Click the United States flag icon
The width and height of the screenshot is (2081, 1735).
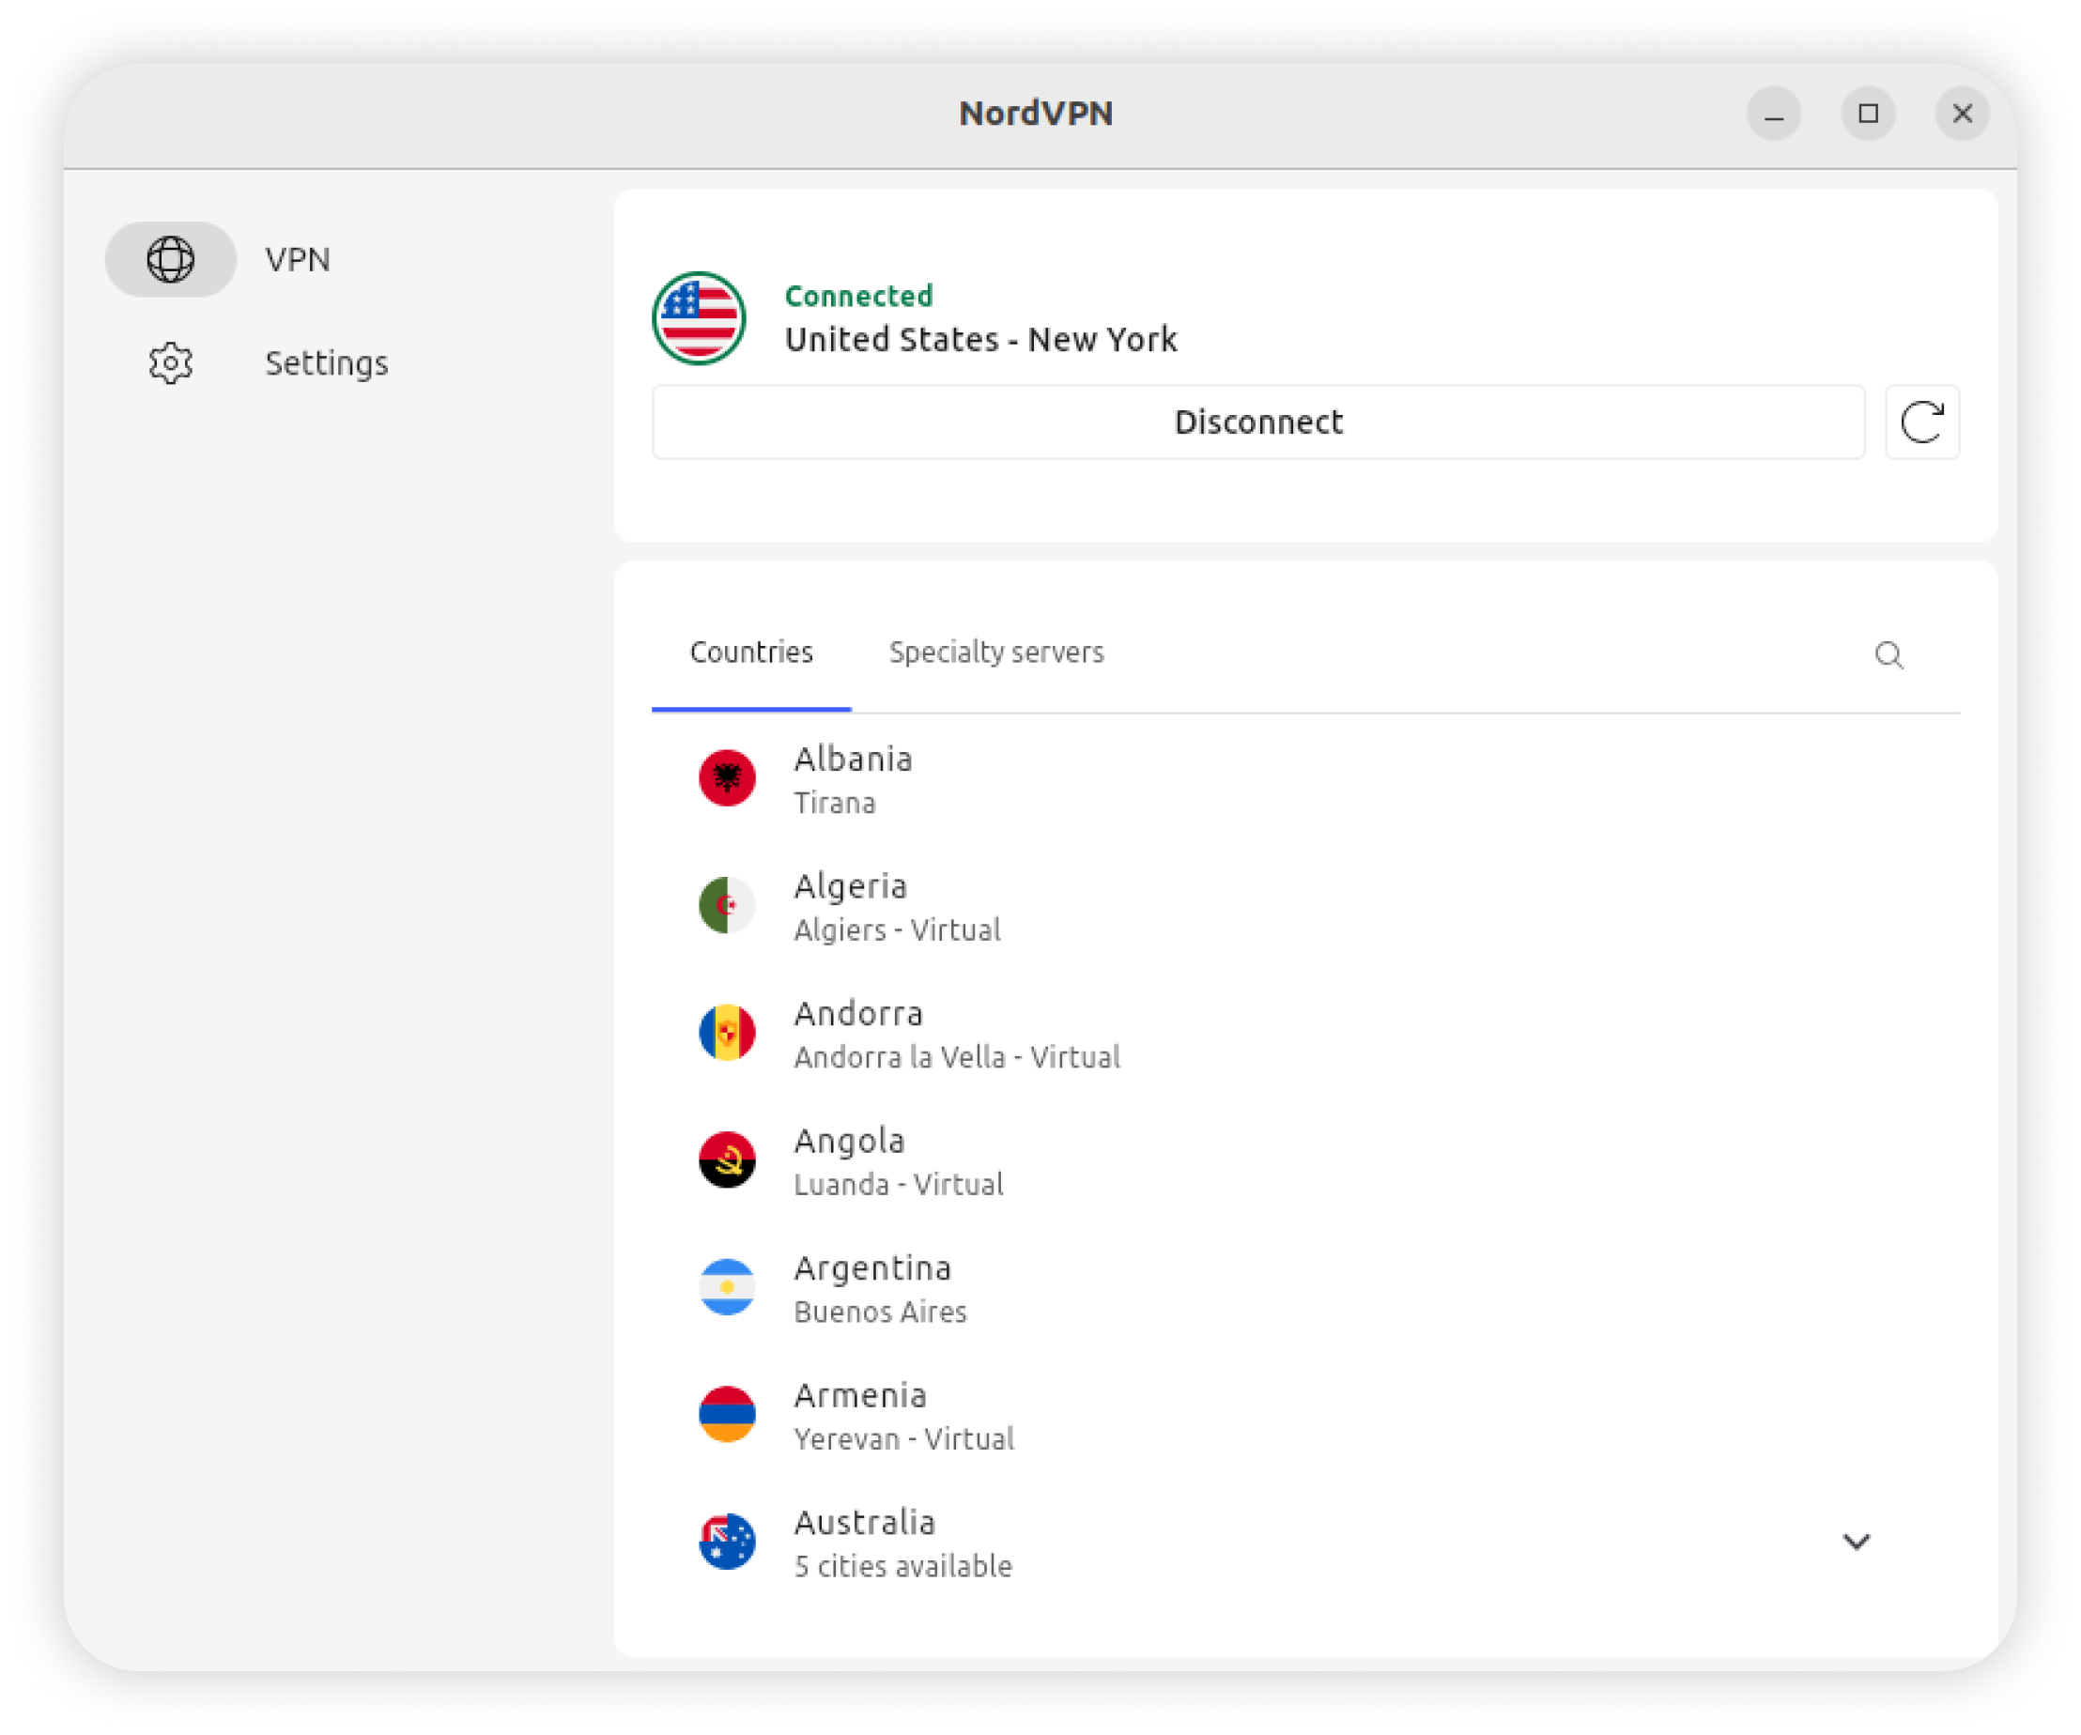click(x=699, y=319)
